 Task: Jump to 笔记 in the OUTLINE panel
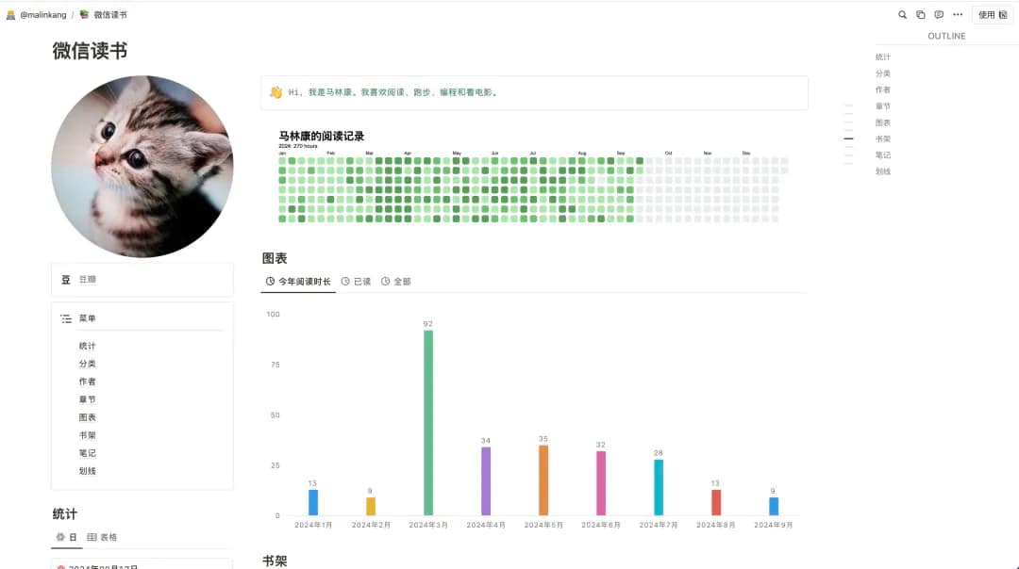click(x=883, y=155)
